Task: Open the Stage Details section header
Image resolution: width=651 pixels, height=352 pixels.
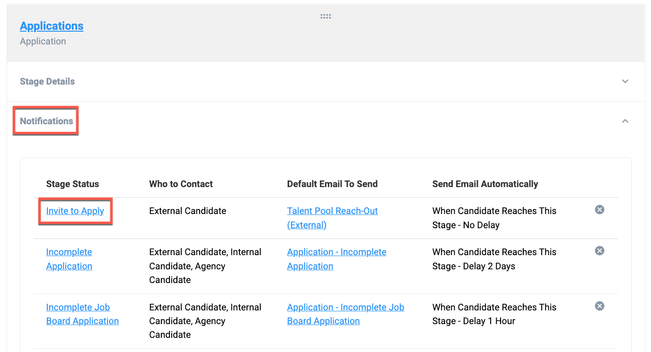Action: (x=47, y=81)
